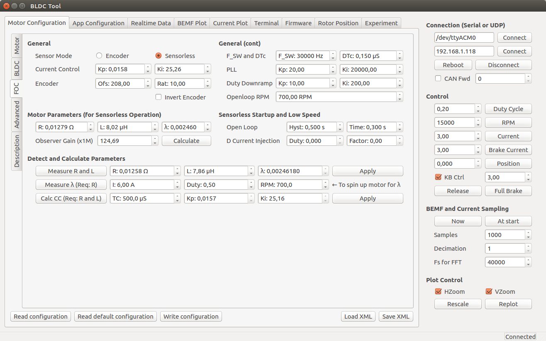This screenshot has width=546, height=341.
Task: Open the Advanced vertical side tab
Action: pos(17,115)
